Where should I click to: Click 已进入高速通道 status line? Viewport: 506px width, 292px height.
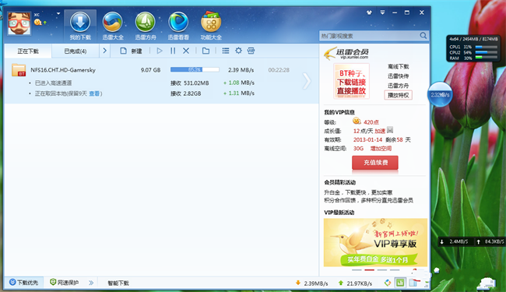pos(53,83)
